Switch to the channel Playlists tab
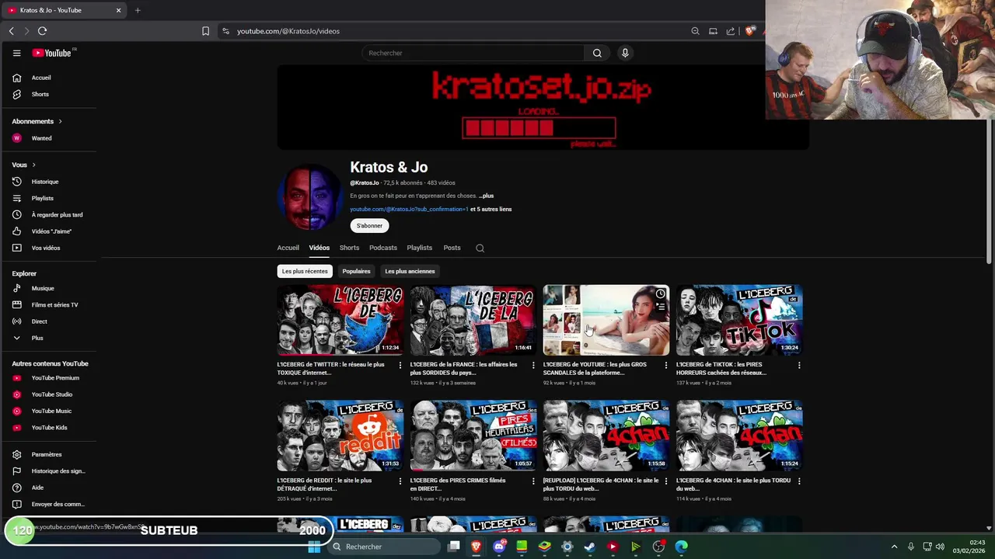The width and height of the screenshot is (995, 559). tap(419, 248)
